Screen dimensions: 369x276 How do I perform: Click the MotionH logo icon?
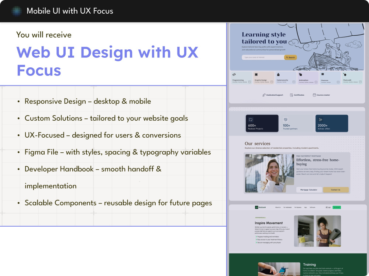(256, 207)
